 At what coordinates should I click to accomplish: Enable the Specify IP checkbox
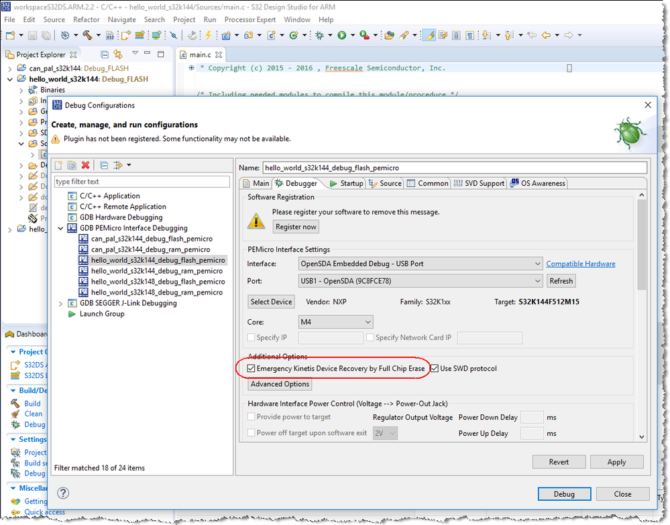[251, 337]
